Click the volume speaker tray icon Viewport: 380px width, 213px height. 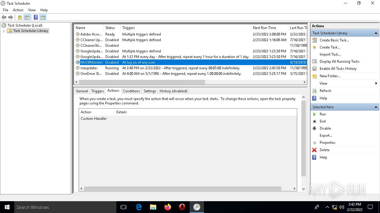pos(341,207)
